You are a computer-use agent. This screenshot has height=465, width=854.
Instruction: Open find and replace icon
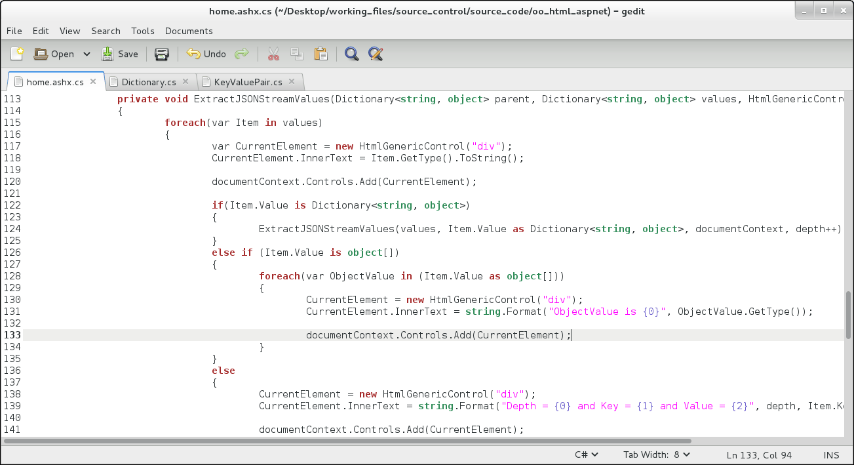(375, 54)
